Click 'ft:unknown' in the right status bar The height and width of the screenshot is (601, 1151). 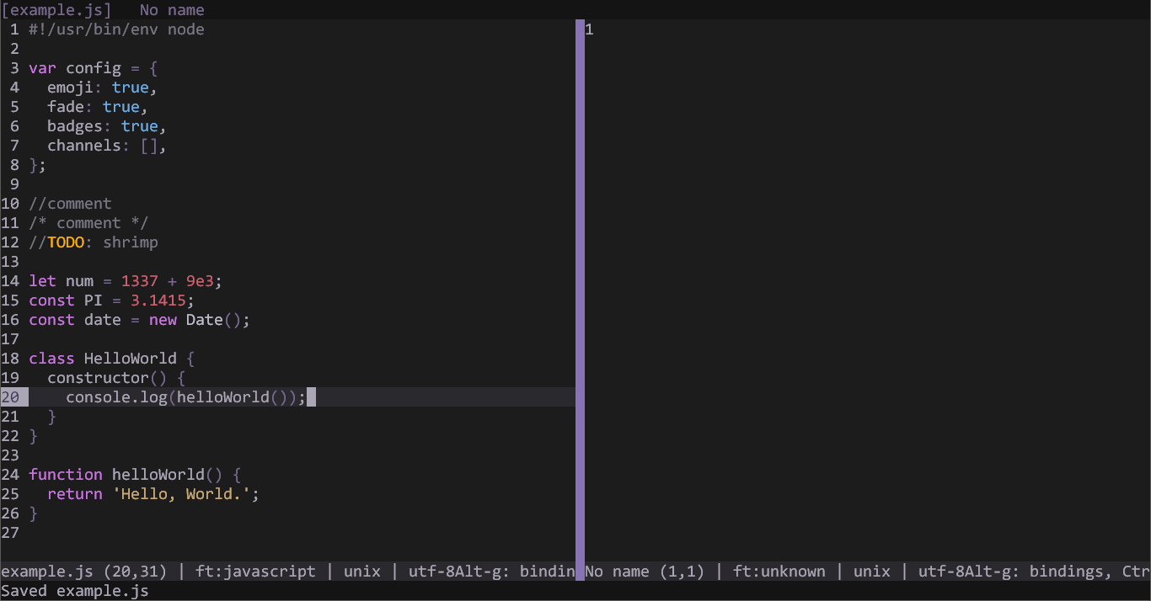coord(779,572)
